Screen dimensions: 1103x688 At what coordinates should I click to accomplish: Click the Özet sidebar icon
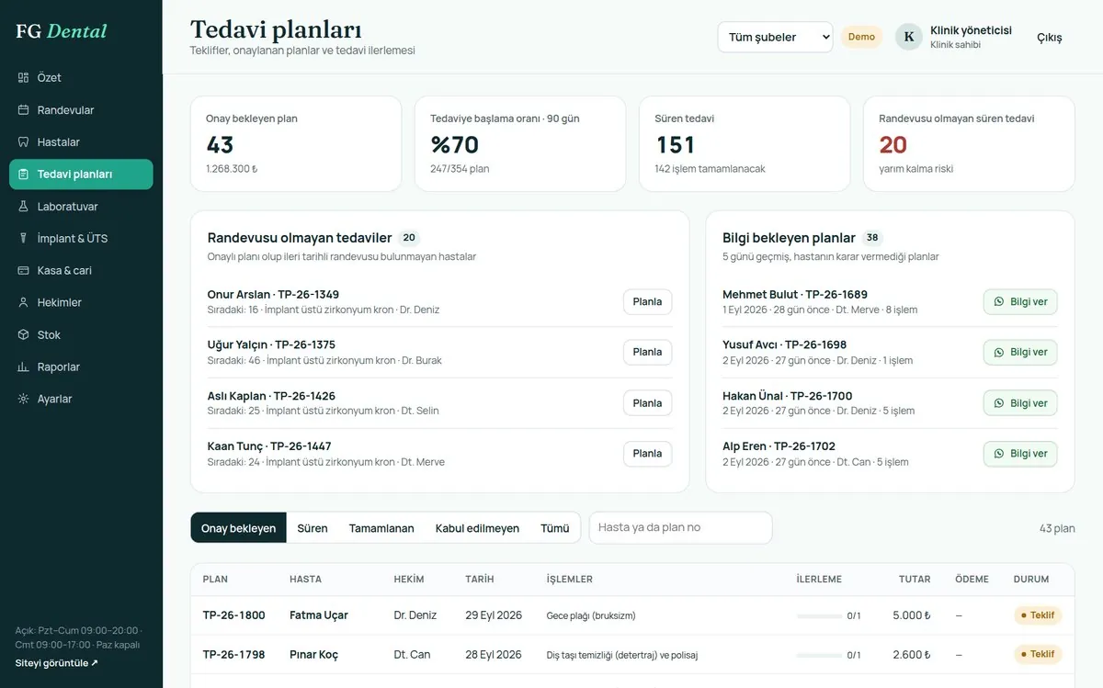pyautogui.click(x=24, y=78)
